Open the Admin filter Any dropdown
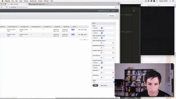The height and width of the screenshot is (99, 176). pyautogui.click(x=103, y=82)
